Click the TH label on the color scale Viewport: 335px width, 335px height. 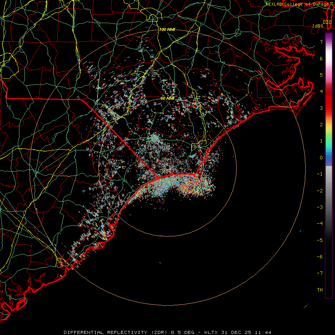[x=320, y=290]
